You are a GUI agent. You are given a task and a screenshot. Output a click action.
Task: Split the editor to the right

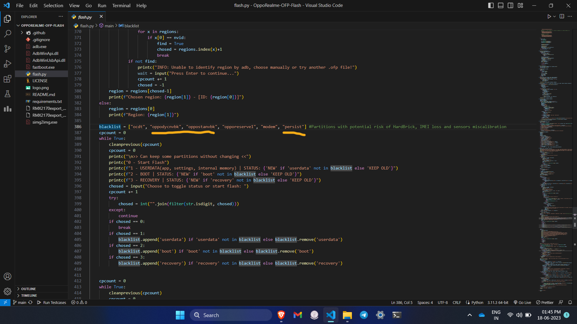click(562, 16)
